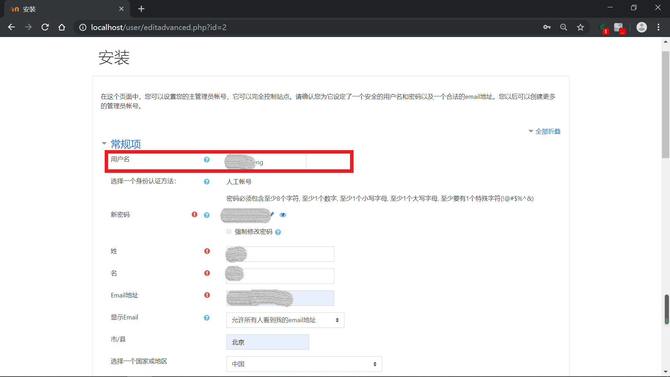This screenshot has width=670, height=377.
Task: Open the 显示Email dropdown
Action: click(285, 320)
